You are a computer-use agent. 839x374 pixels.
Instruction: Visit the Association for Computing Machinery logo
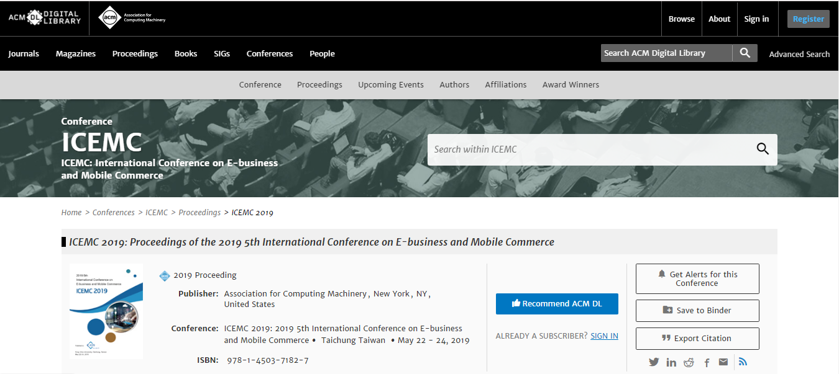pyautogui.click(x=132, y=18)
